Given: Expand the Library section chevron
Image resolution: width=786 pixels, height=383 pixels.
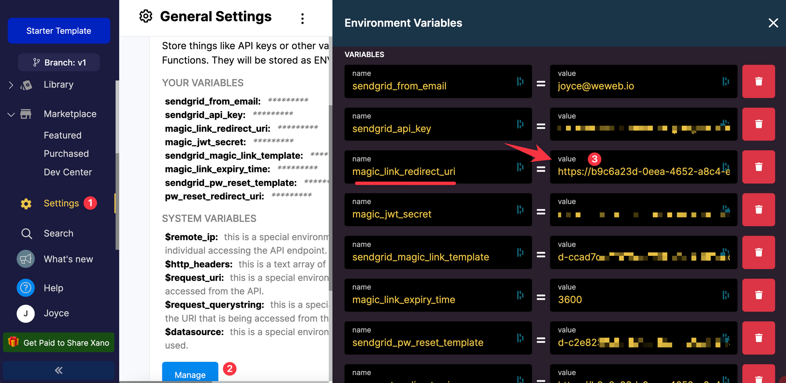Looking at the screenshot, I should point(11,85).
